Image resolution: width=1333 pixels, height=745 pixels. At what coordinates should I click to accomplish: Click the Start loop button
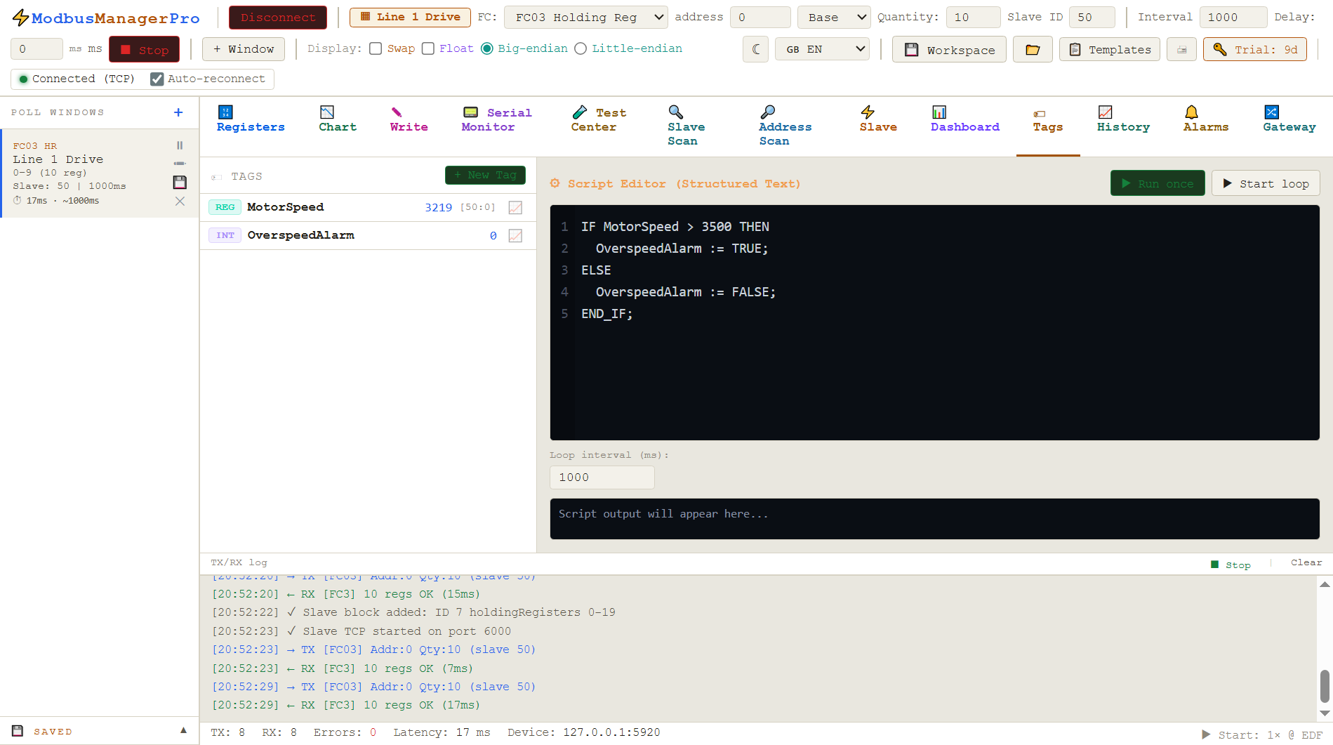pyautogui.click(x=1266, y=183)
